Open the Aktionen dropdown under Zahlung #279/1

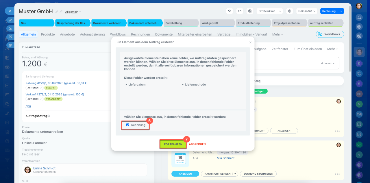(x=34, y=88)
